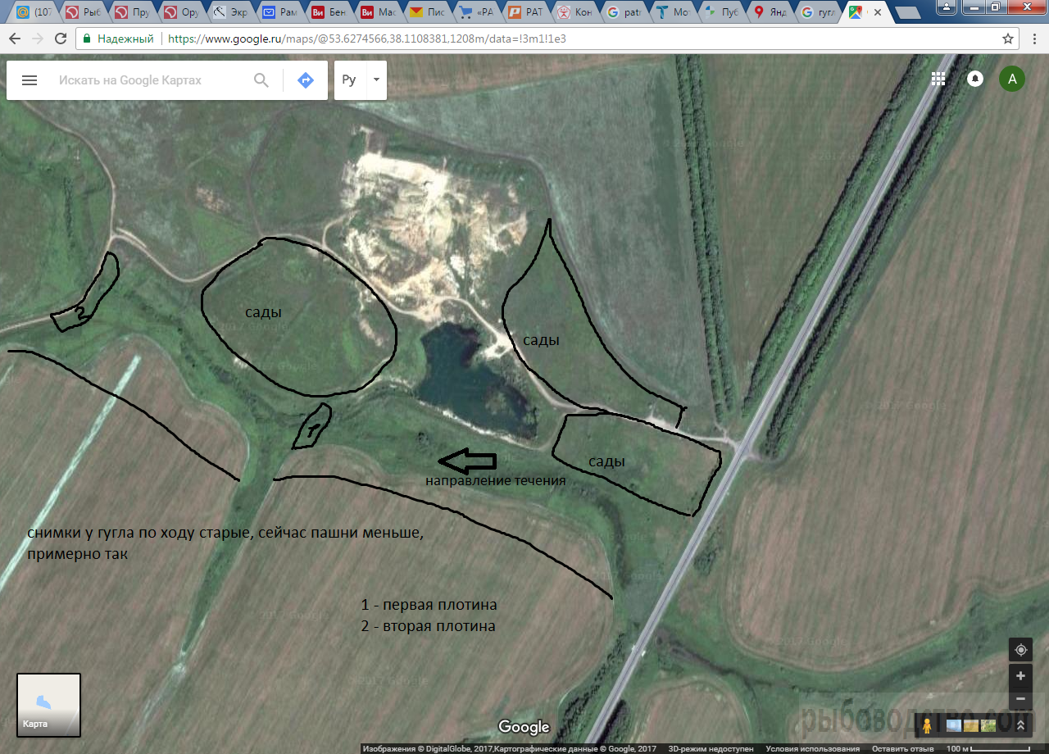
Task: Open Условия использования link
Action: tap(812, 748)
